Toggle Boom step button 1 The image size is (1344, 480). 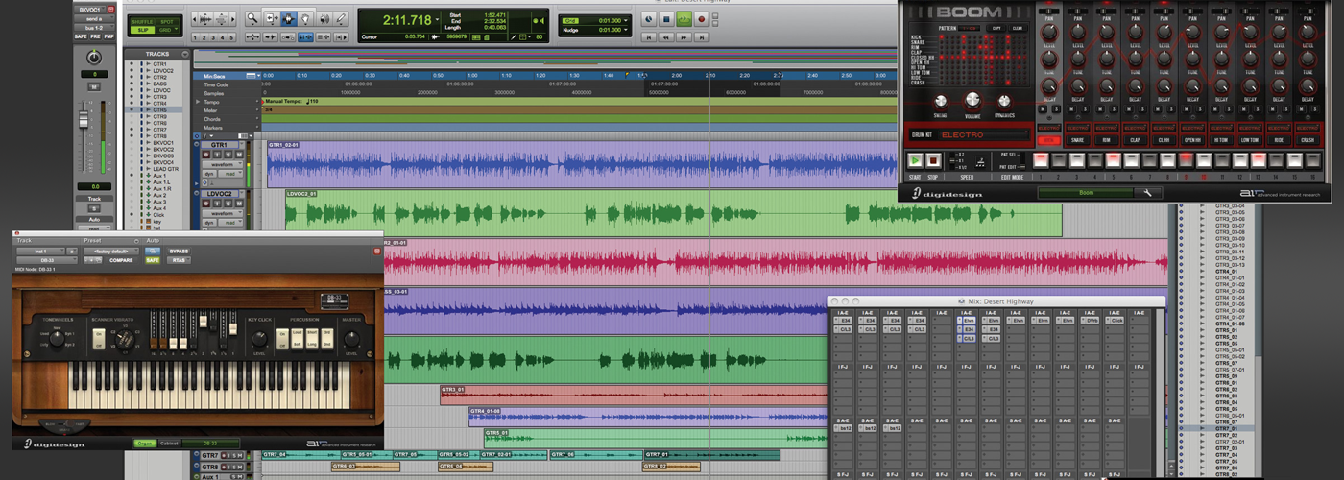click(1041, 159)
